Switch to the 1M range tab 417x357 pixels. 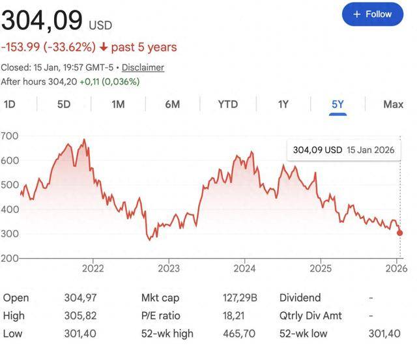click(x=118, y=104)
